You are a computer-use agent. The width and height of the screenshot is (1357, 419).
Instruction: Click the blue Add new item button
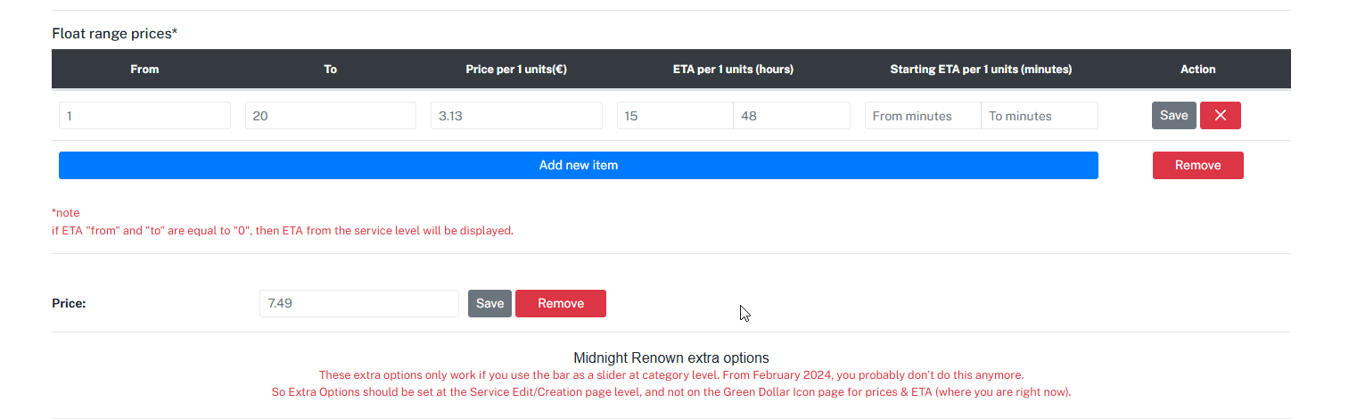pos(578,165)
